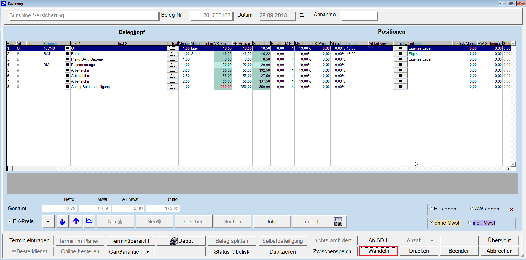Screen dimensions: 526x260
Task: Click the Beenden button
Action: point(459,251)
